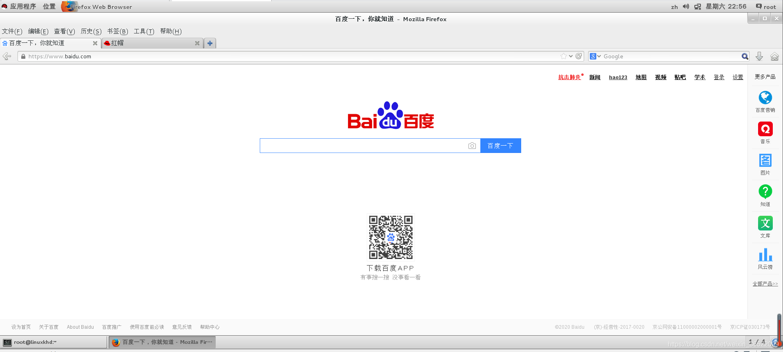The image size is (783, 352).
Task: Open the 图片 icon in the sidebar
Action: point(765,160)
